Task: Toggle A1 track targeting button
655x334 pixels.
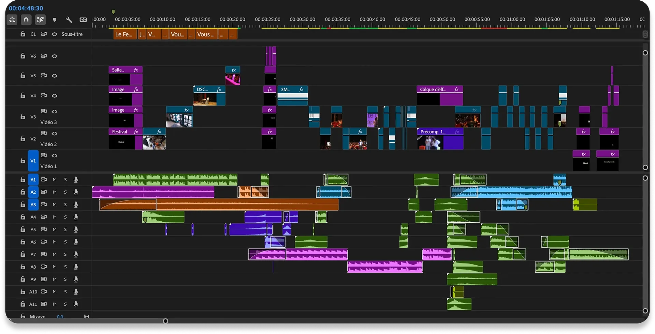Action: tap(33, 179)
